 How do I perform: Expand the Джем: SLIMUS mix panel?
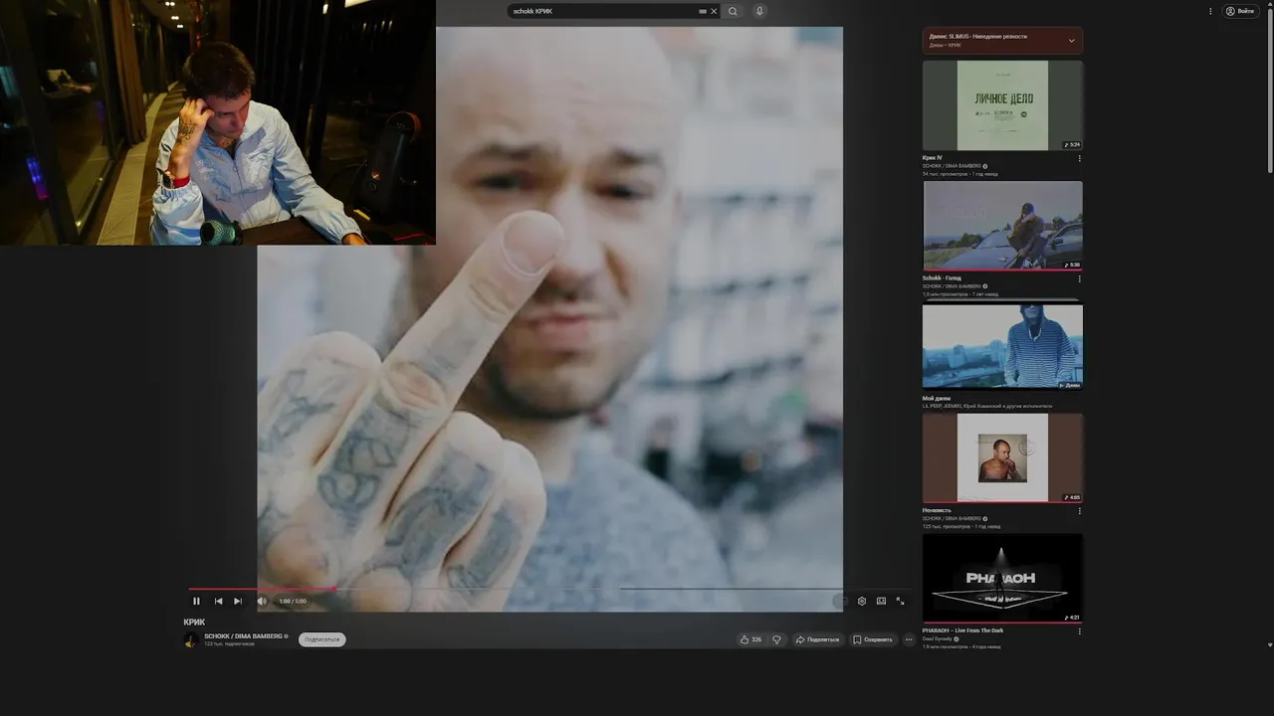tap(1071, 41)
